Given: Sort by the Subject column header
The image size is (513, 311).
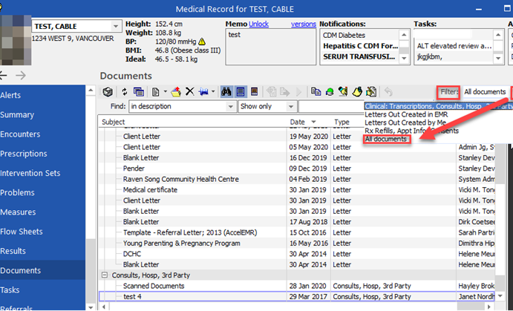Looking at the screenshot, I should click(193, 122).
